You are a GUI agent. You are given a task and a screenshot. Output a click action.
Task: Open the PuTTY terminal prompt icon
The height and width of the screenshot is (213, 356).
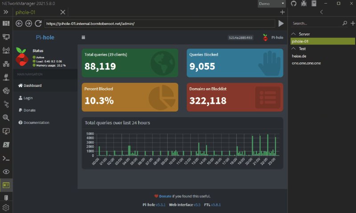[x=6, y=158]
